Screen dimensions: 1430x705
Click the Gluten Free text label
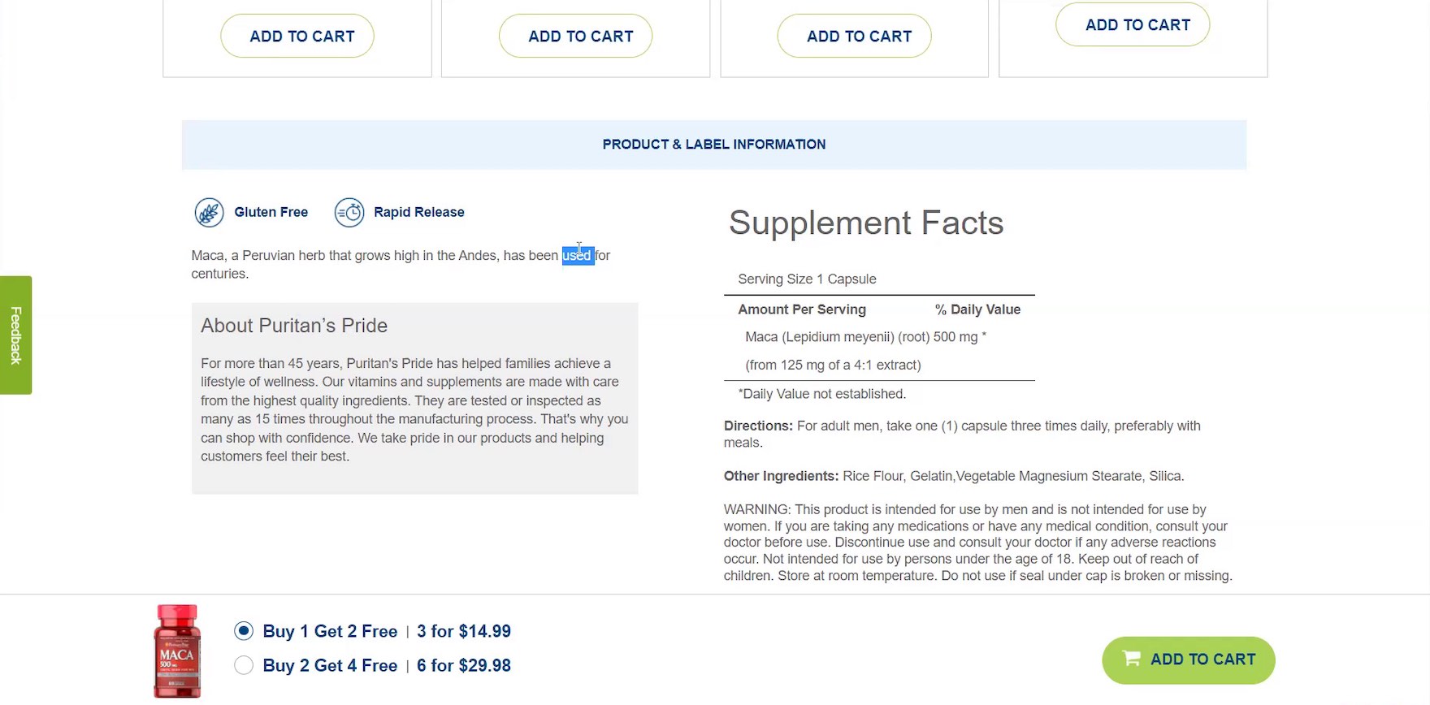(x=271, y=212)
